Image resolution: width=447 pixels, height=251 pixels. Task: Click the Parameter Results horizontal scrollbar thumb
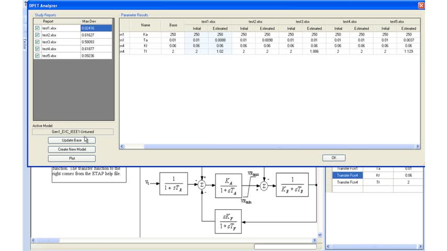click(279, 146)
